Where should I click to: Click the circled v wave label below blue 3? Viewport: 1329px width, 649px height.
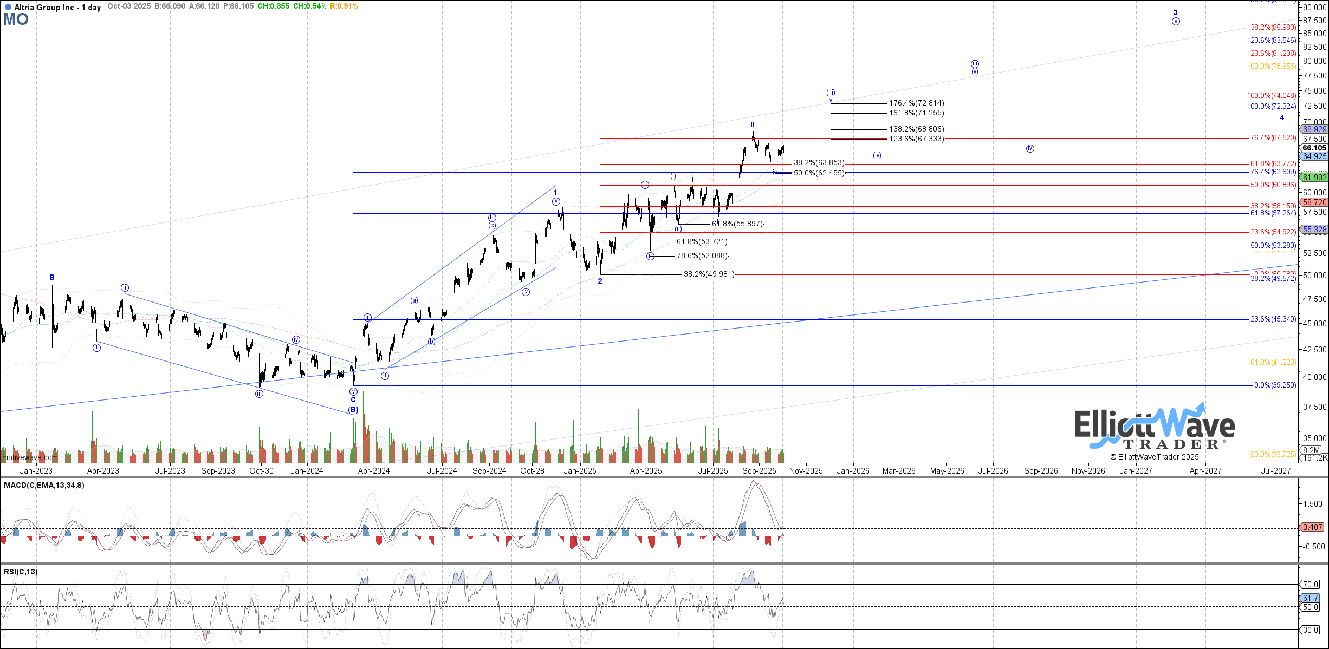click(1176, 22)
